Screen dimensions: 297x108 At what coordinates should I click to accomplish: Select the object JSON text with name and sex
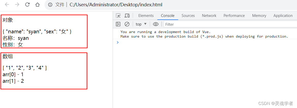tap(37, 32)
